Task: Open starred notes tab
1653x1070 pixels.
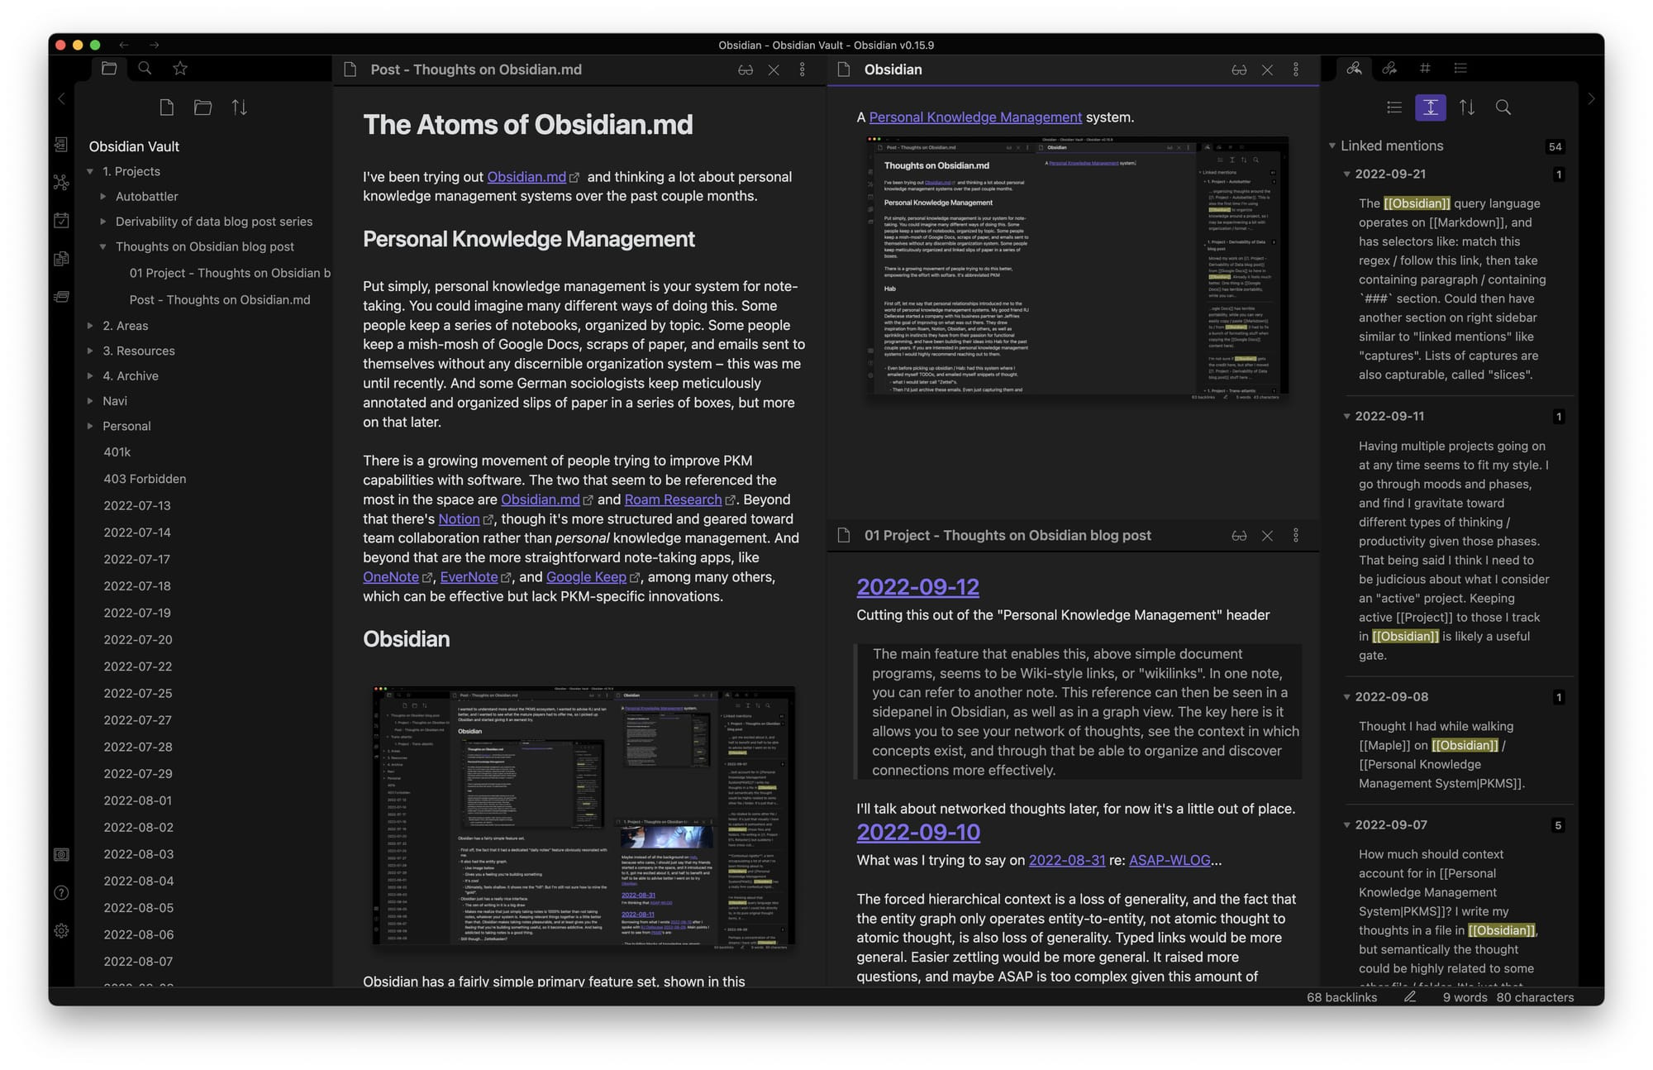Action: (180, 69)
